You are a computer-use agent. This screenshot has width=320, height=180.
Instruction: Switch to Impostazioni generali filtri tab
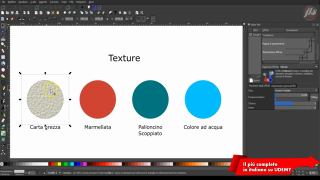283,86
